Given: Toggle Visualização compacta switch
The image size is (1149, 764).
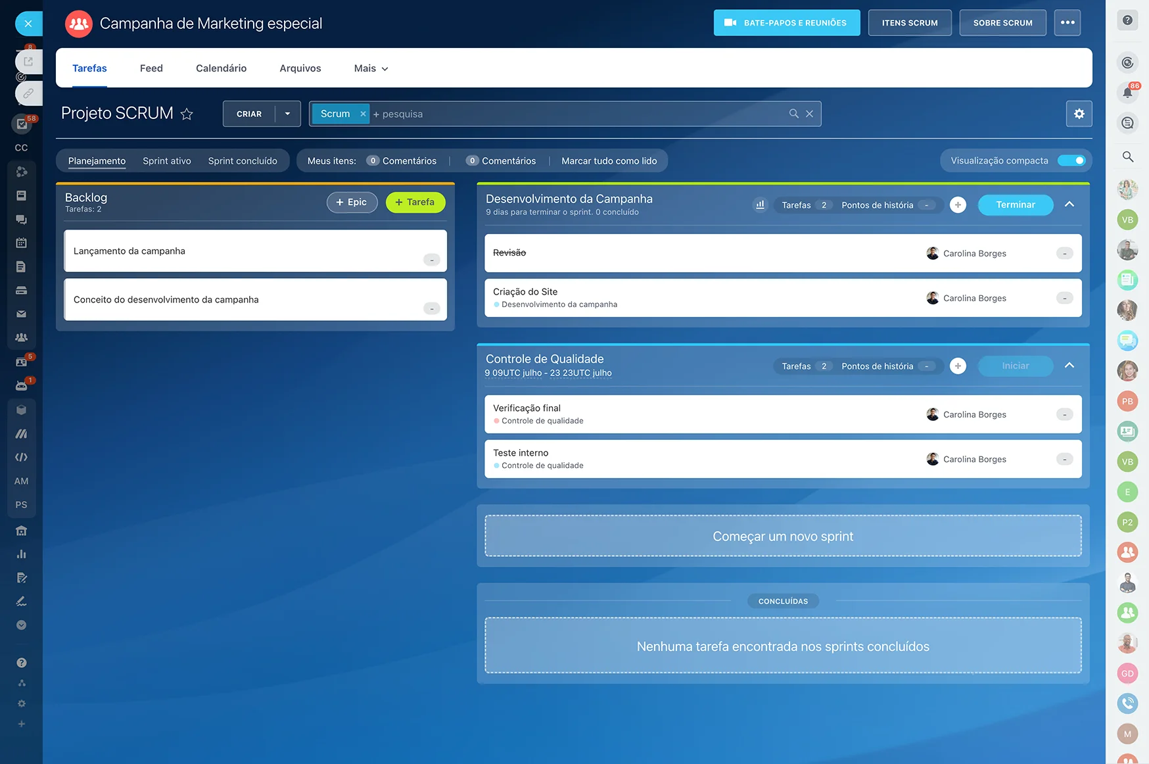Looking at the screenshot, I should pos(1071,160).
